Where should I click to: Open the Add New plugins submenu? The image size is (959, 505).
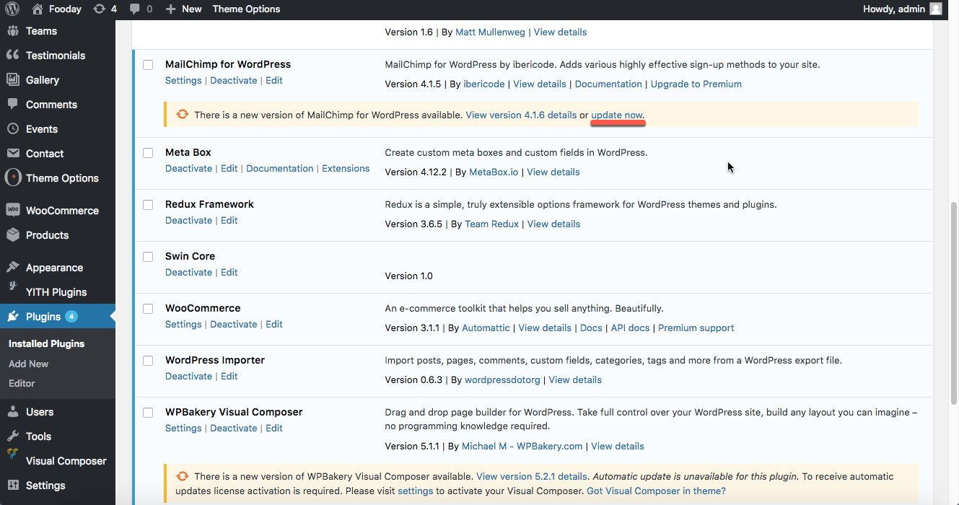coord(29,364)
